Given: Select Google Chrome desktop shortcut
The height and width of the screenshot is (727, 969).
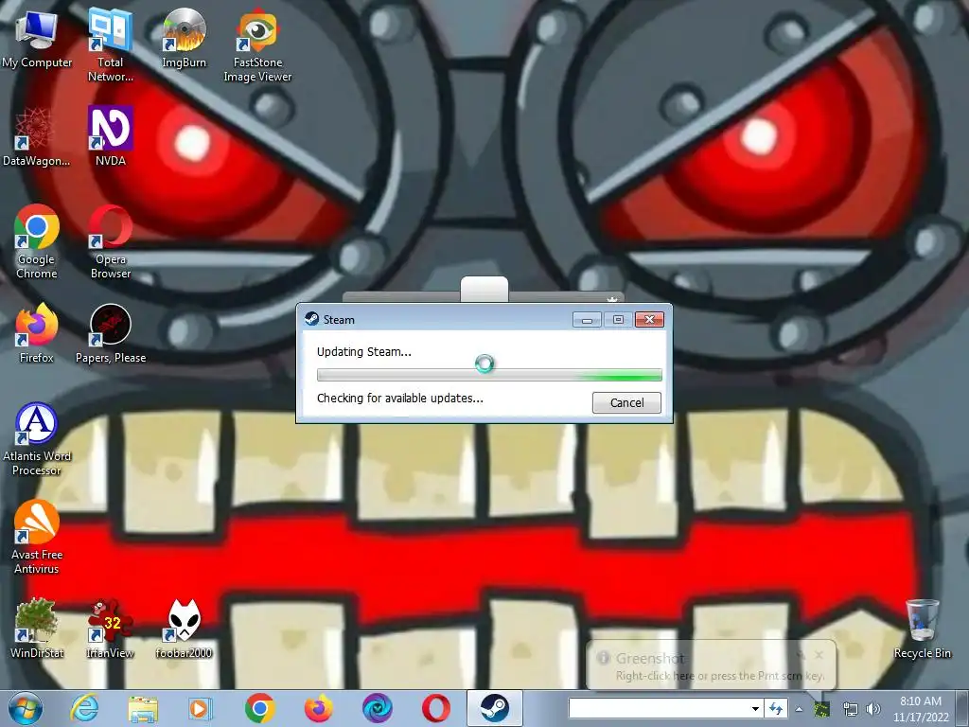Looking at the screenshot, I should 37,241.
